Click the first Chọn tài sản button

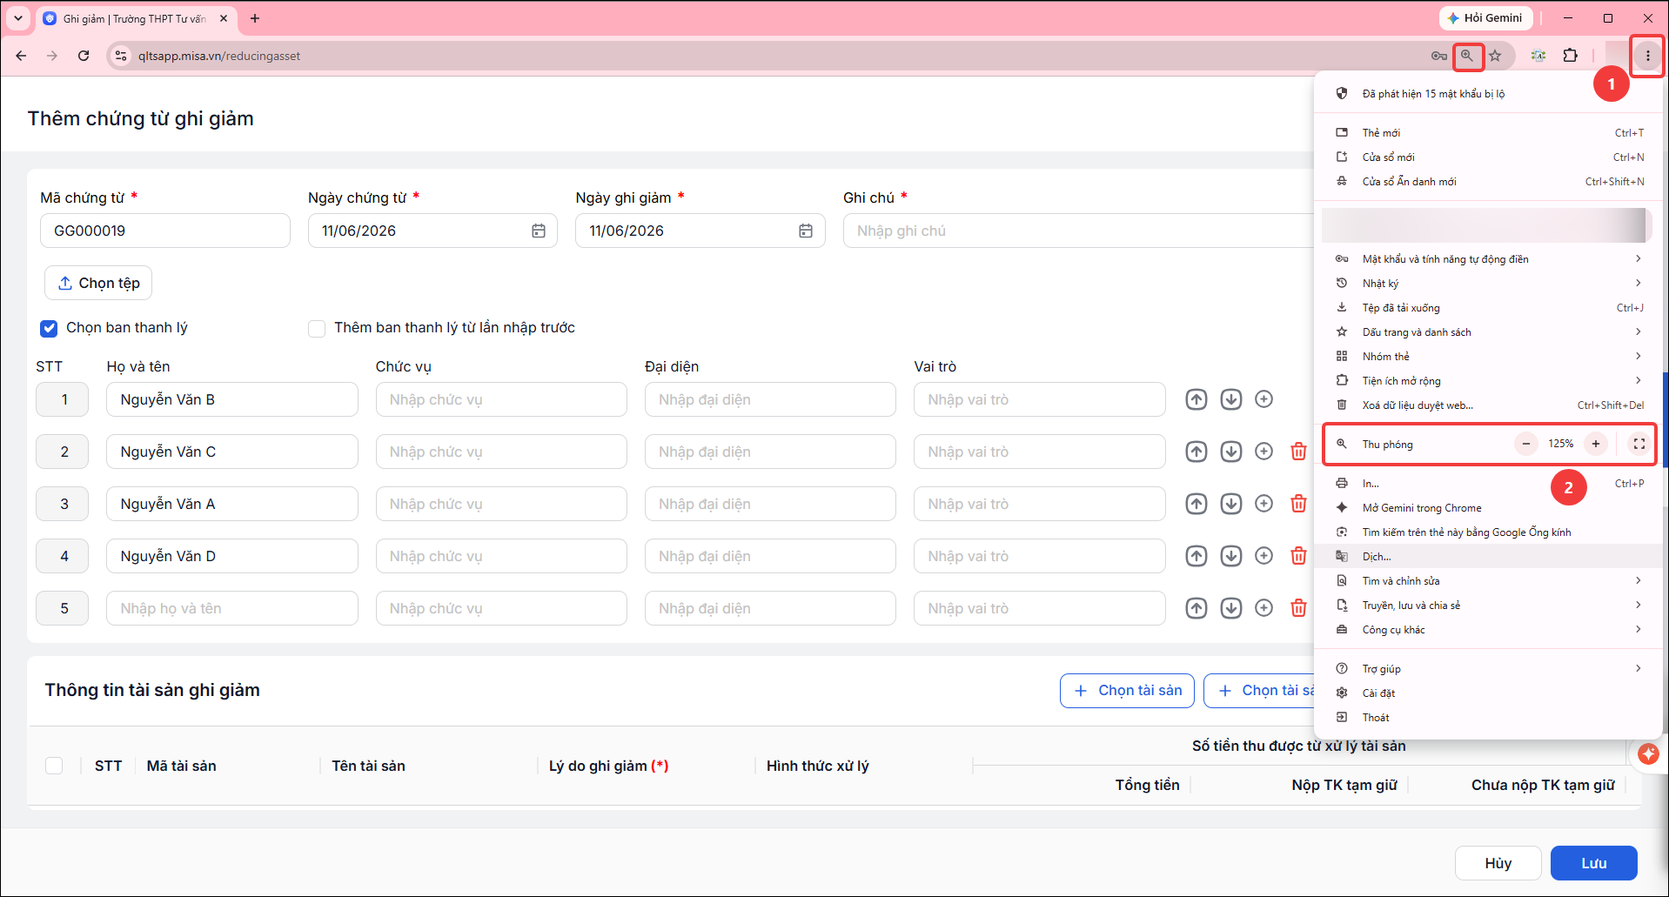(1127, 690)
